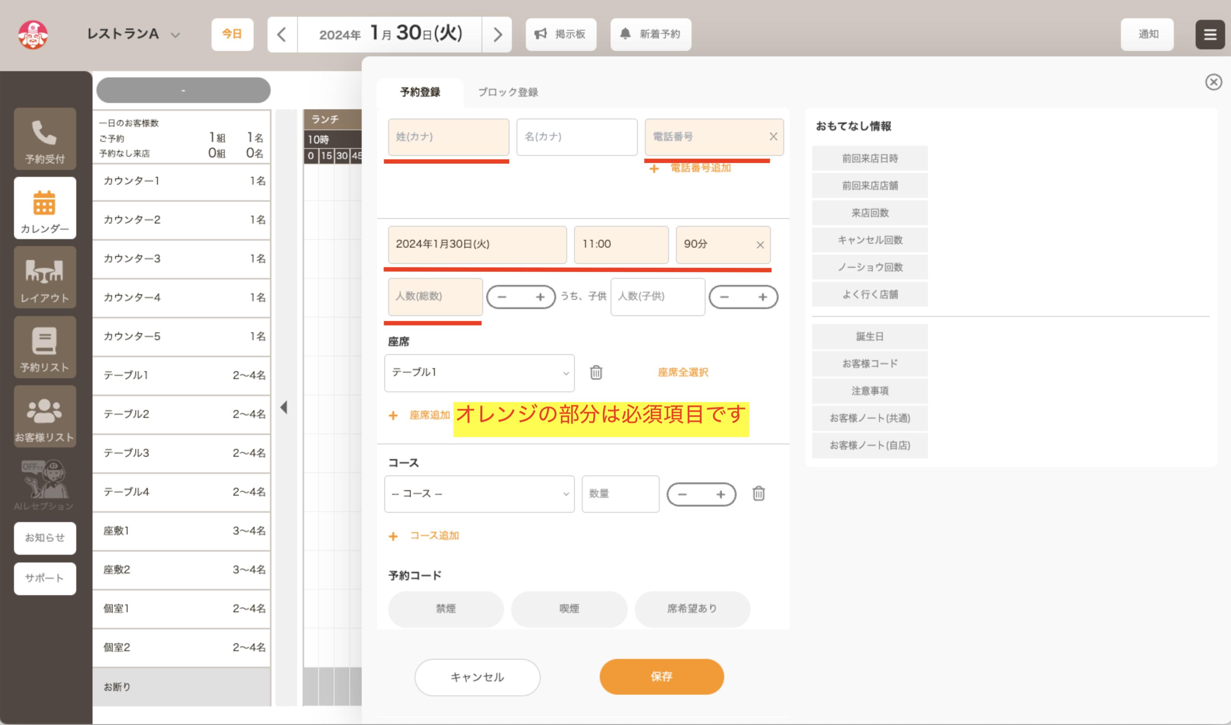Screen dimensions: 1231x725
Task: Open the 2024年1月30日(火) date picker
Action: pos(478,245)
